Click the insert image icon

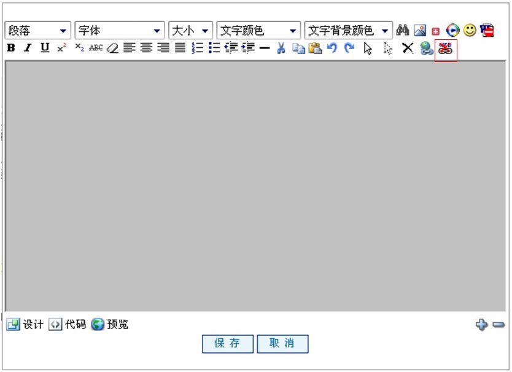pyautogui.click(x=420, y=30)
